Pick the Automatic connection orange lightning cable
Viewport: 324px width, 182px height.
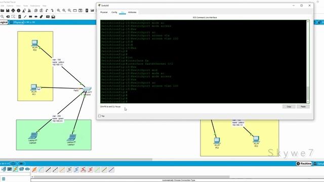(34, 170)
